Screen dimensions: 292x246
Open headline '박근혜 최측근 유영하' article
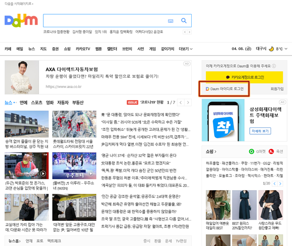click(141, 204)
